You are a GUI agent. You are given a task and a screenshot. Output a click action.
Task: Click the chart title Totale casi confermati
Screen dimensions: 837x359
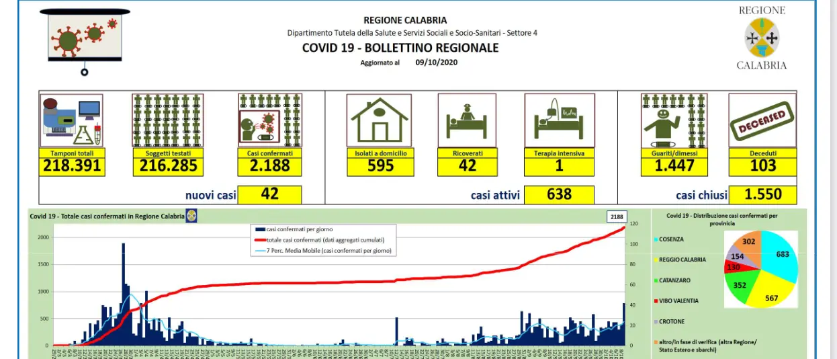(106, 216)
